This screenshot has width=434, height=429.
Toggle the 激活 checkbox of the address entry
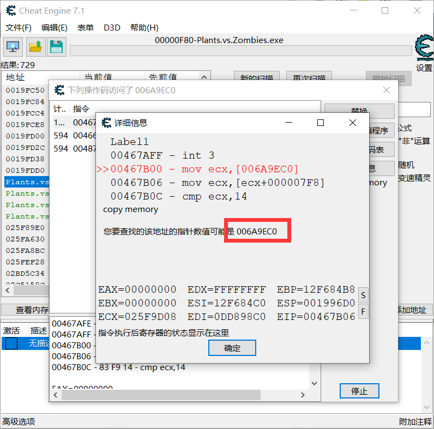click(x=11, y=343)
